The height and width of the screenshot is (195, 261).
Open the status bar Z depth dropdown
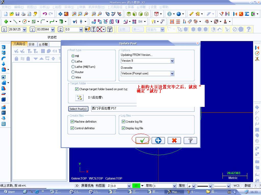click(x=129, y=186)
